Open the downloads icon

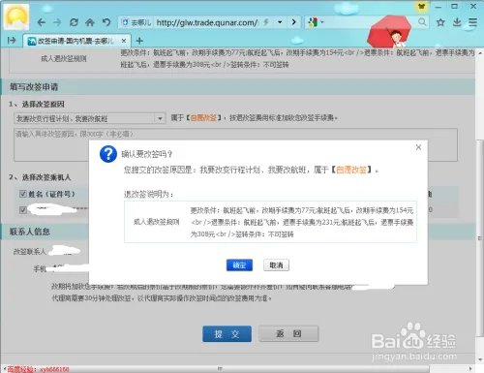(457, 22)
